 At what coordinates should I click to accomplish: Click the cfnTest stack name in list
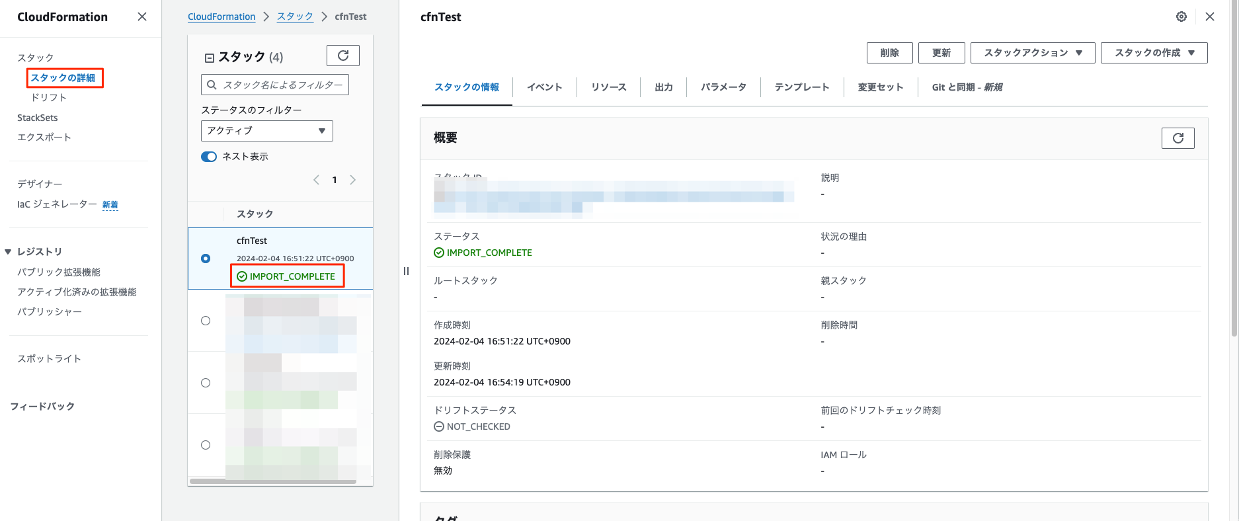(252, 241)
